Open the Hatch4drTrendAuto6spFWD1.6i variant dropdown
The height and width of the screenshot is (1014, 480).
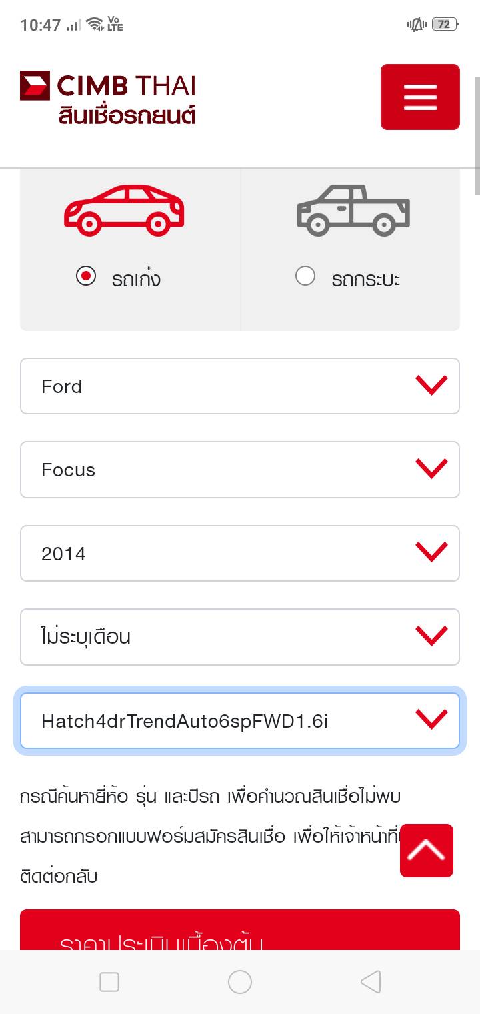tap(240, 721)
